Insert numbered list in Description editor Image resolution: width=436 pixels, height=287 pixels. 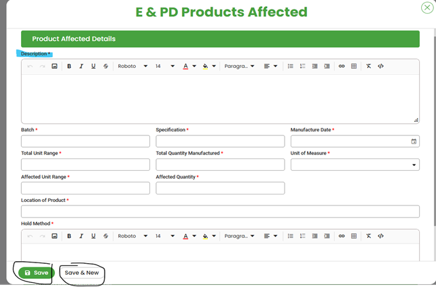(302, 66)
